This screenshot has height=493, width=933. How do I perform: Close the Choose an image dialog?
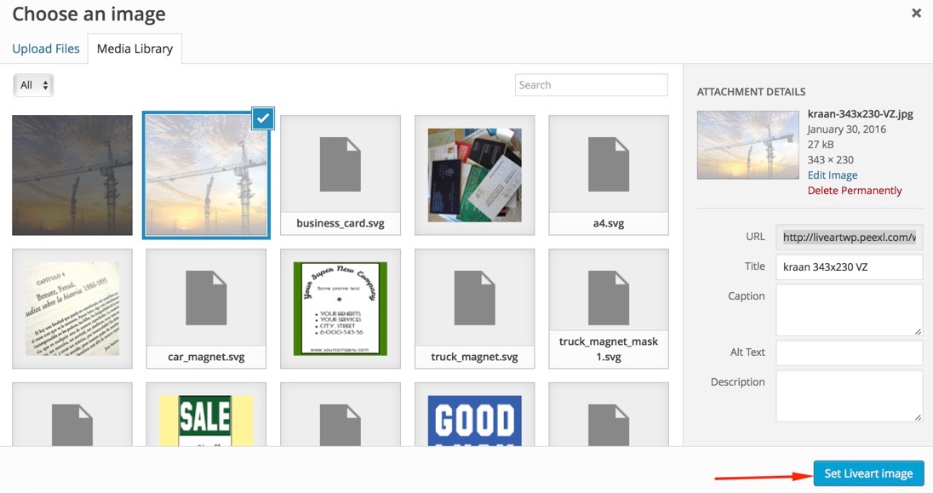pos(916,14)
